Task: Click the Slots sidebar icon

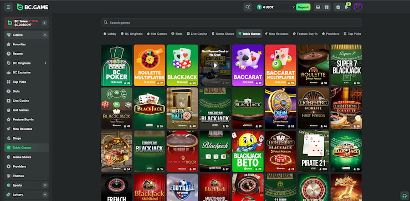Action: click(9, 91)
